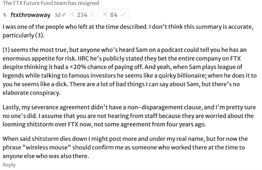Click the paragraph starting "I was one of the people"
The image size is (262, 170).
(128, 31)
